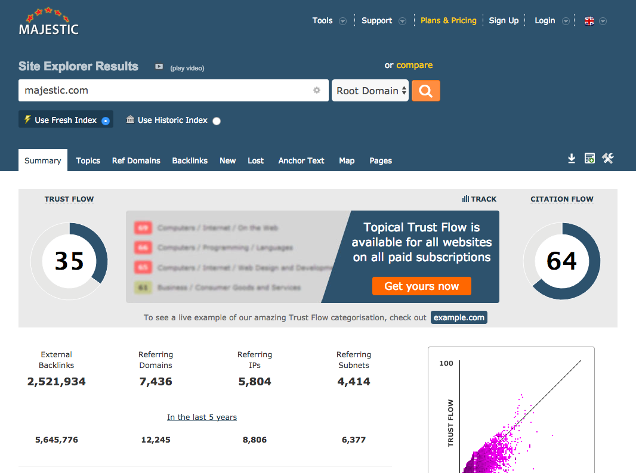Image resolution: width=636 pixels, height=473 pixels.
Task: Expand the Tools dropdown arrow
Action: tap(342, 21)
